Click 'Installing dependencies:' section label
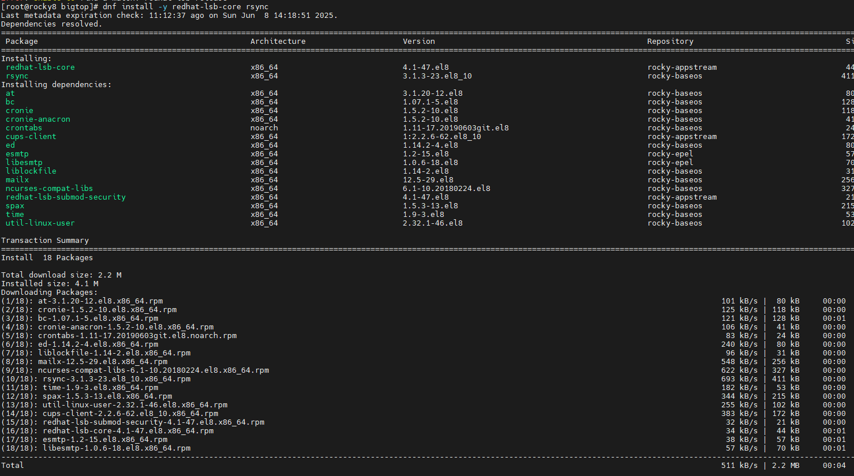854x476 pixels. click(x=57, y=85)
